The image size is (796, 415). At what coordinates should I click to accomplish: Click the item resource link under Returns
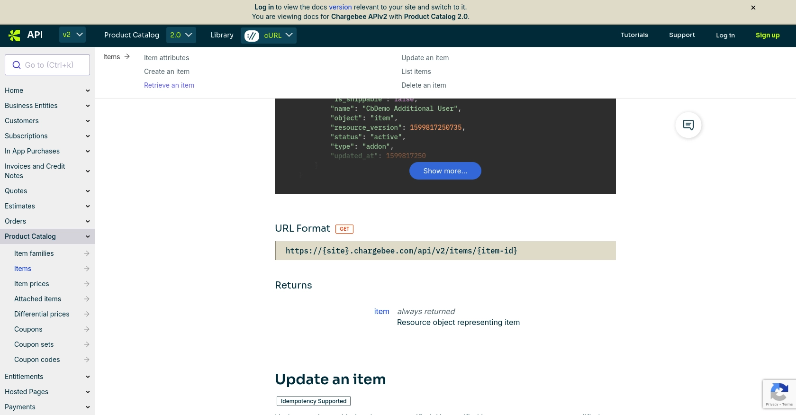click(382, 311)
